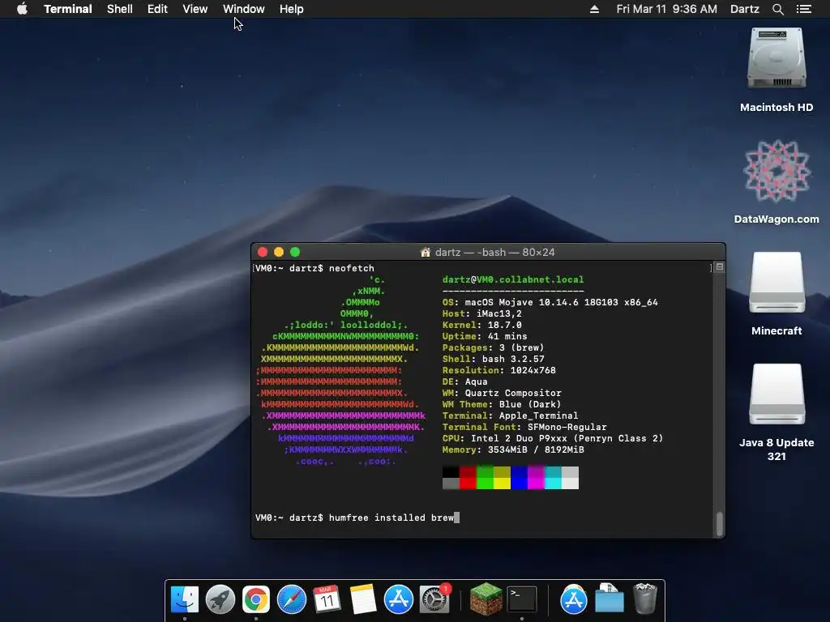Click the 'CPU: Intel 2 Duo P9xxx' line
Image resolution: width=830 pixels, height=622 pixels.
pos(553,438)
